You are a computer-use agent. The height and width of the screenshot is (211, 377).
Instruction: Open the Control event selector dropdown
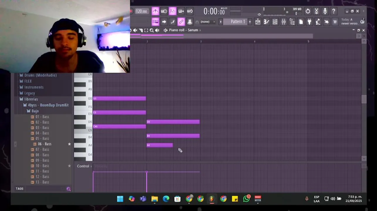click(x=85, y=166)
